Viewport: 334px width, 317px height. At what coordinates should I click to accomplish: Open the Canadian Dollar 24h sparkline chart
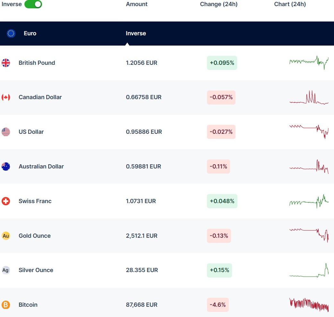coord(309,98)
